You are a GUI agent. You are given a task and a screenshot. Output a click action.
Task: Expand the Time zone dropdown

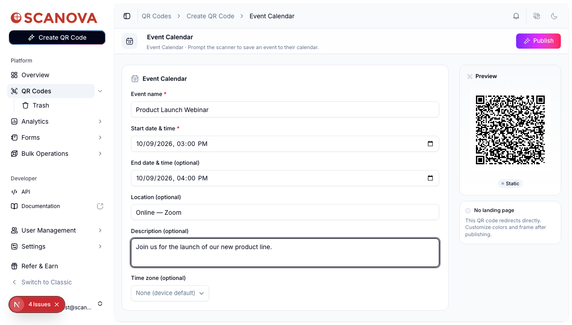click(170, 293)
